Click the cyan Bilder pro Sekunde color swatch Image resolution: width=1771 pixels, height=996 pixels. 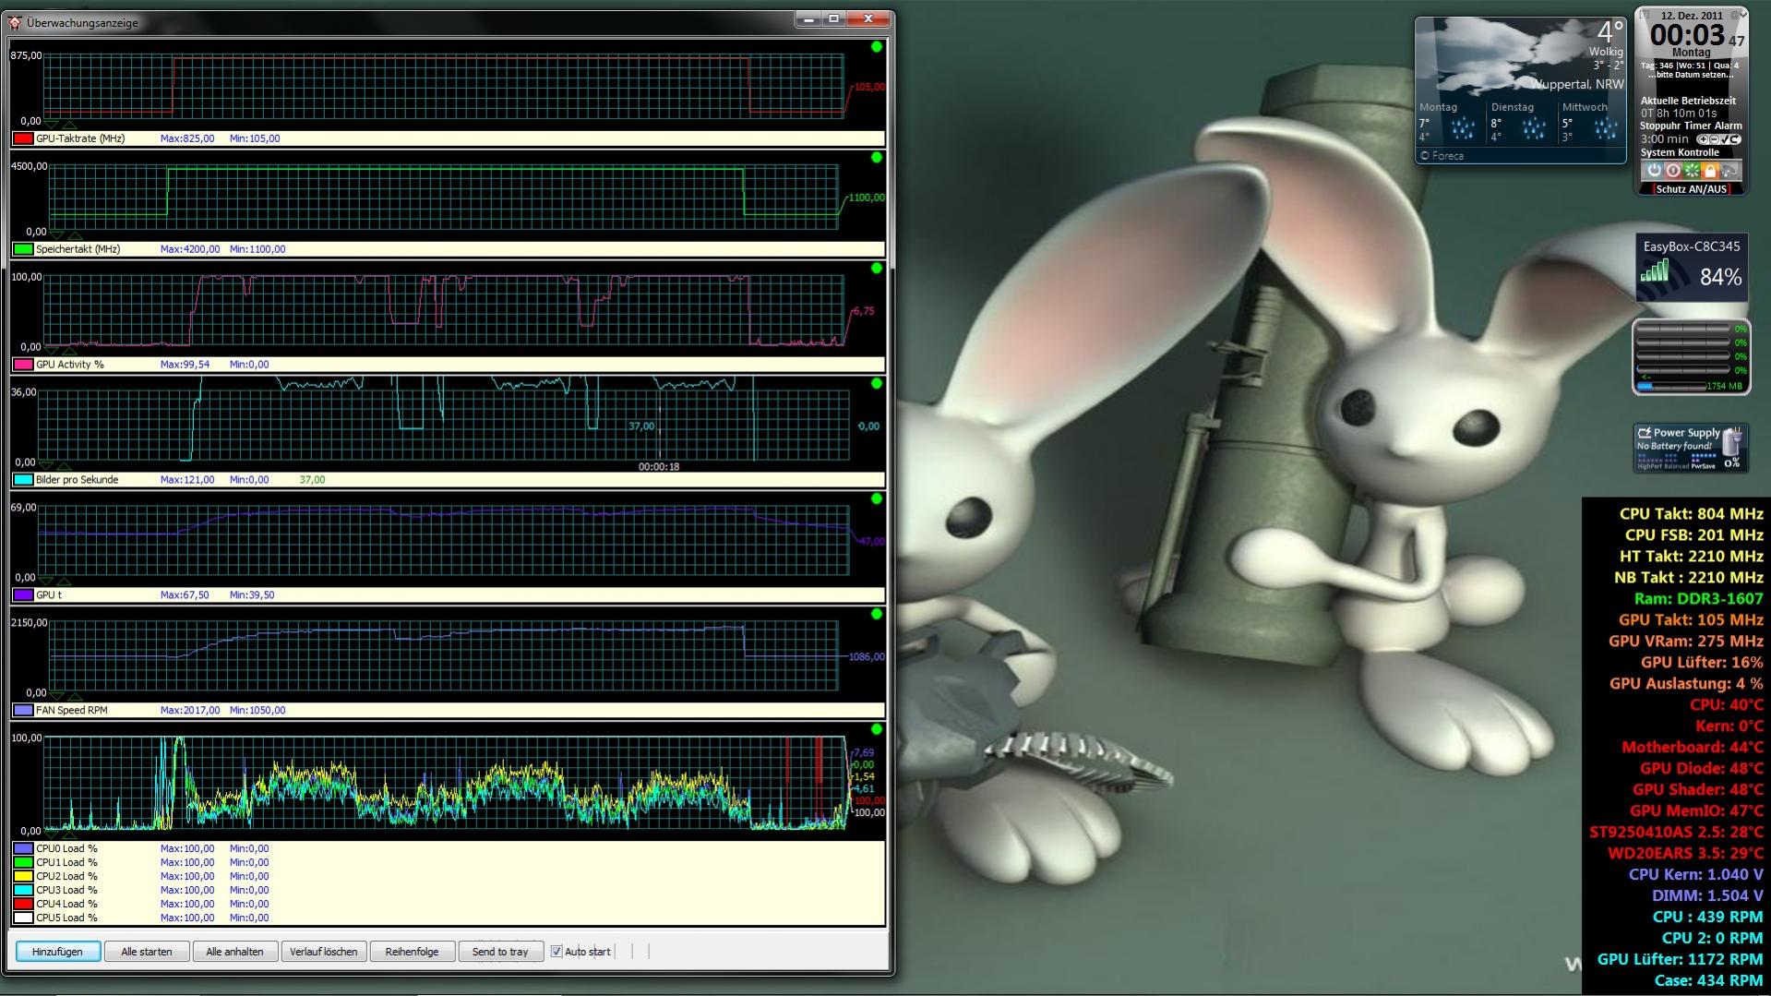[23, 480]
